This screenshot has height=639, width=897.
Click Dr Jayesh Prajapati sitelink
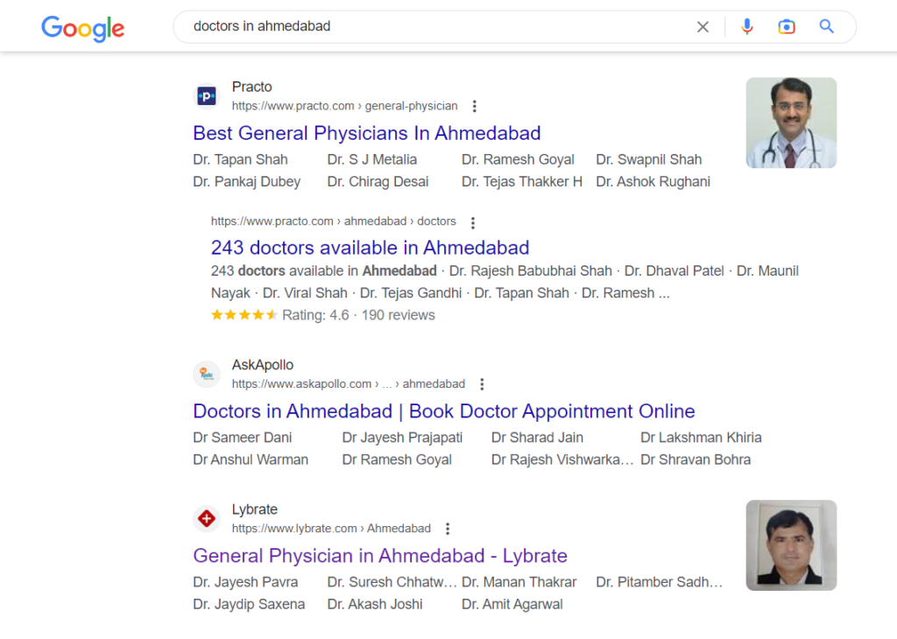click(402, 438)
